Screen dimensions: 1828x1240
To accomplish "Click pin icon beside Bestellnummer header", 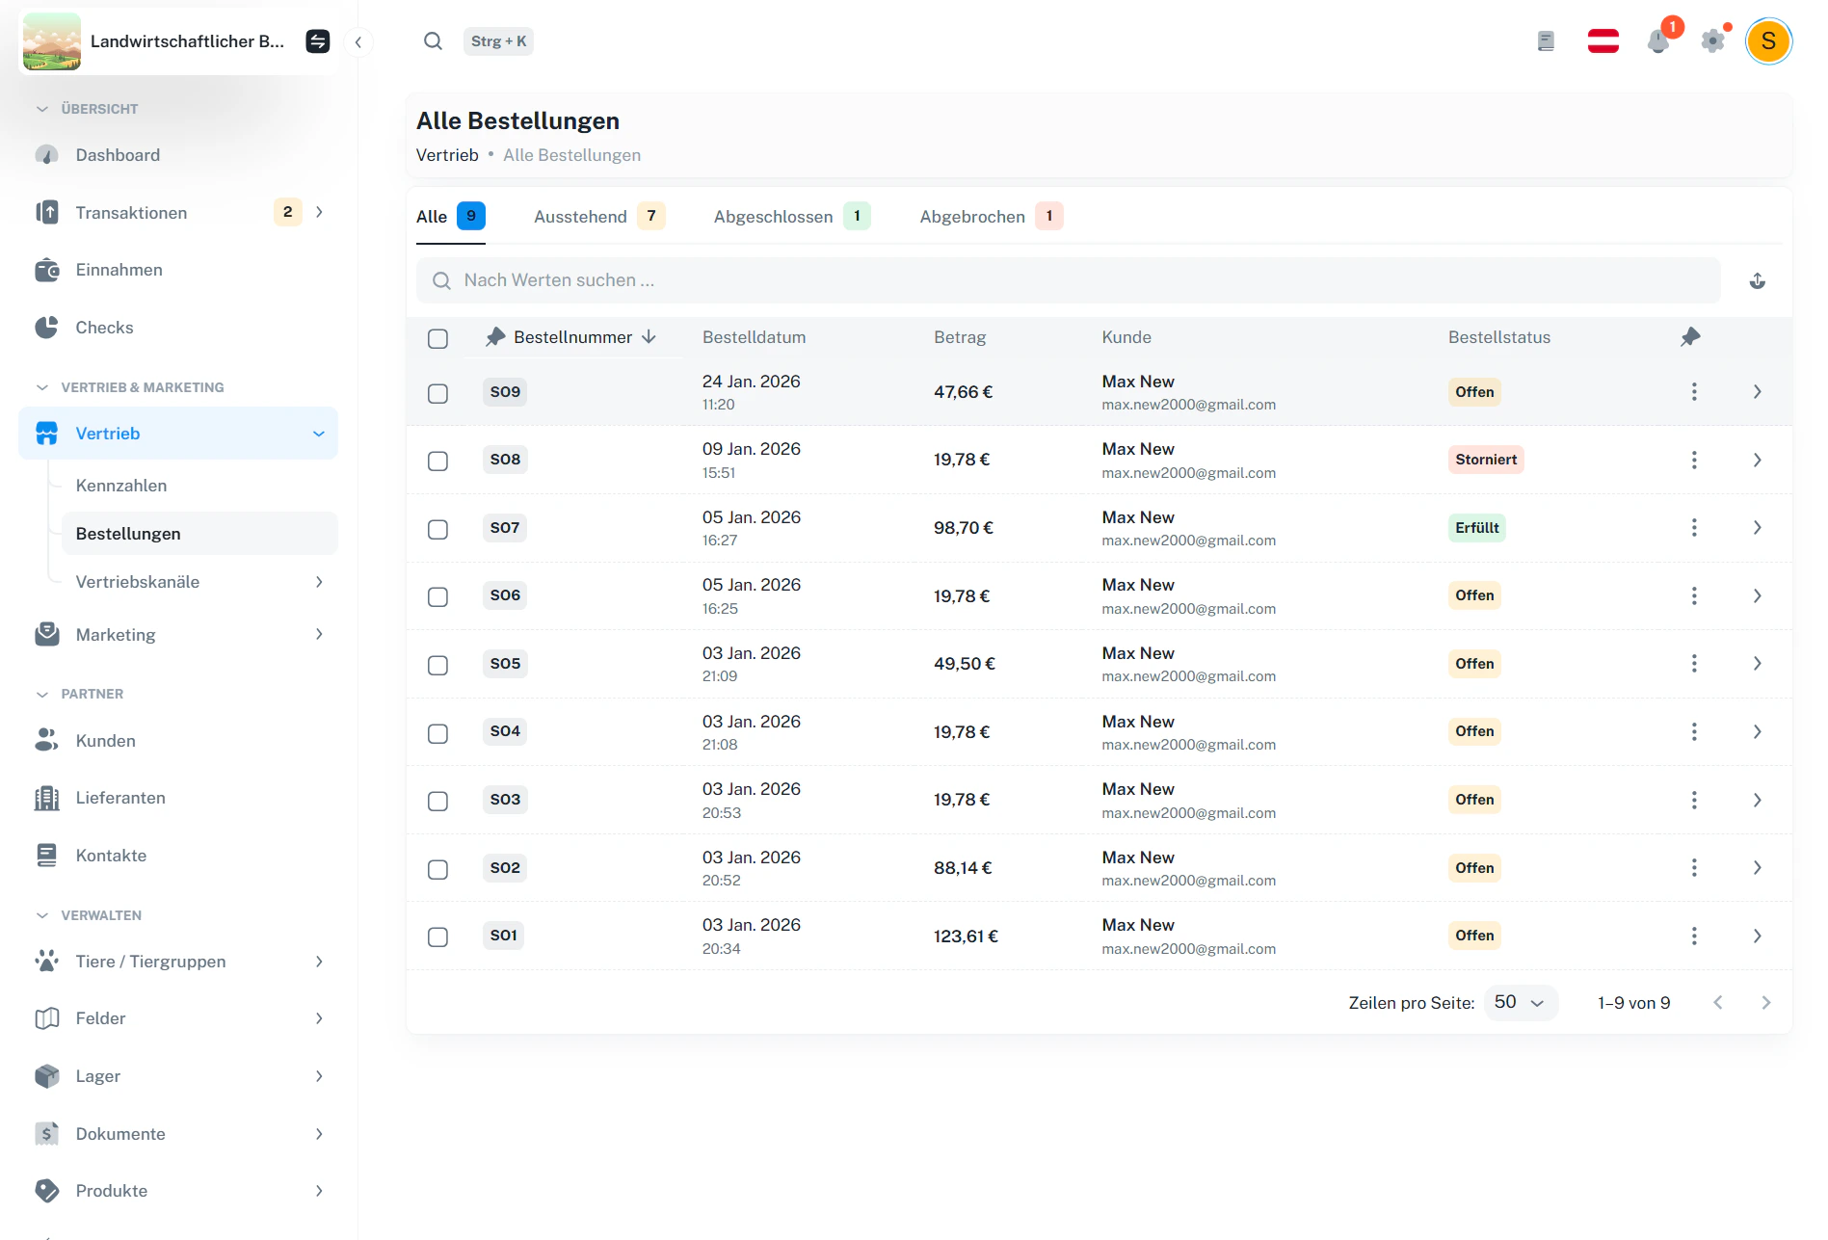I will click(x=495, y=337).
